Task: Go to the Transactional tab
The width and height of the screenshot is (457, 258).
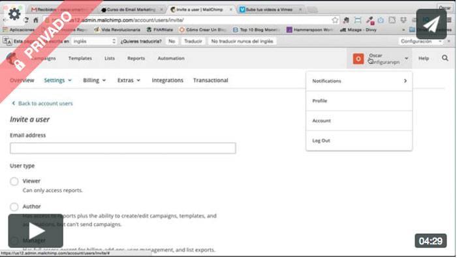Action: [210, 80]
